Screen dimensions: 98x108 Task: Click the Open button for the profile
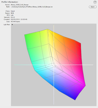coord(93,7)
